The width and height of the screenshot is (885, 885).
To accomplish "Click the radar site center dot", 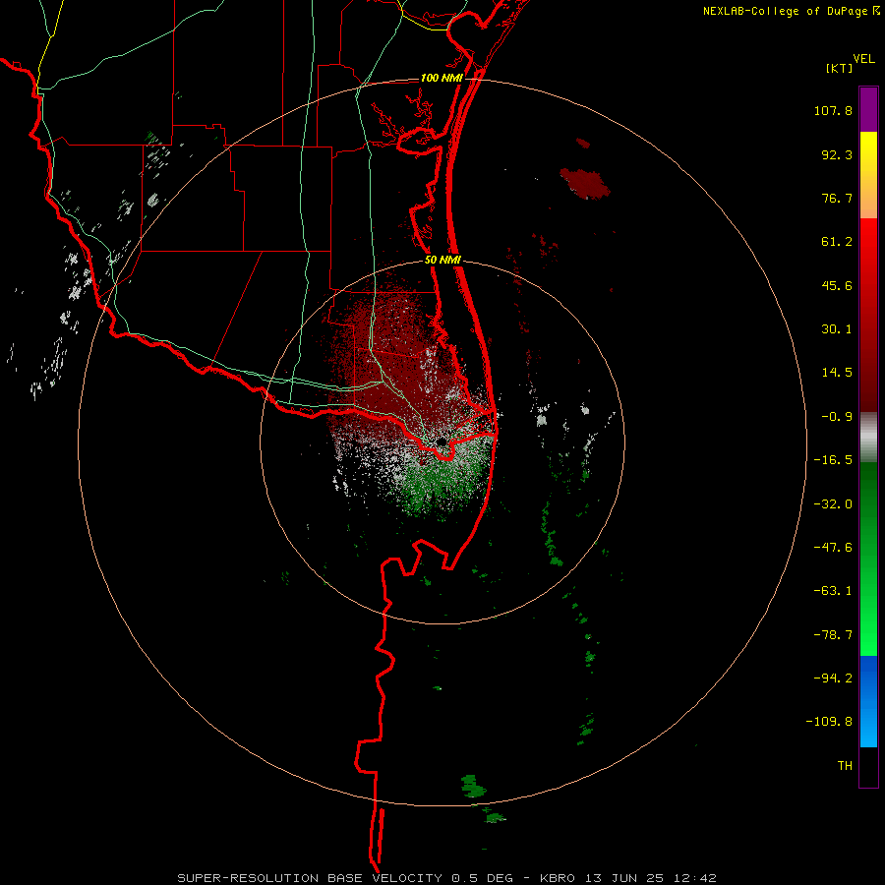I will pos(442,442).
